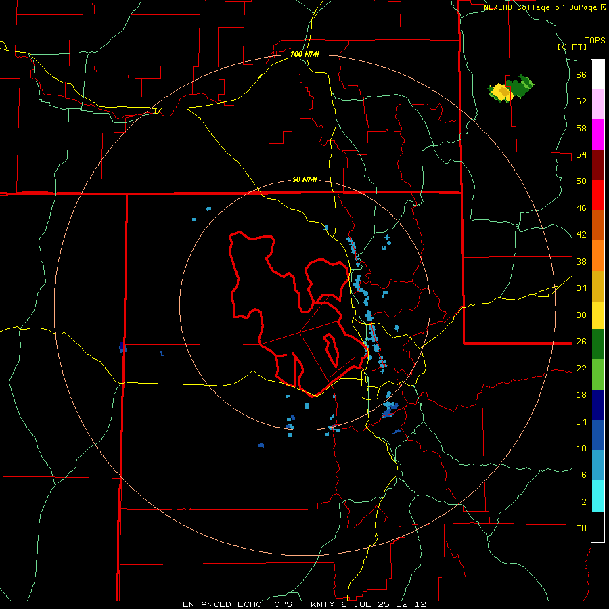Click the light green scale swatch
The image size is (609, 609).
(x=597, y=375)
